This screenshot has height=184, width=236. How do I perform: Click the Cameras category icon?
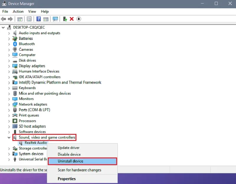pyautogui.click(x=15, y=50)
